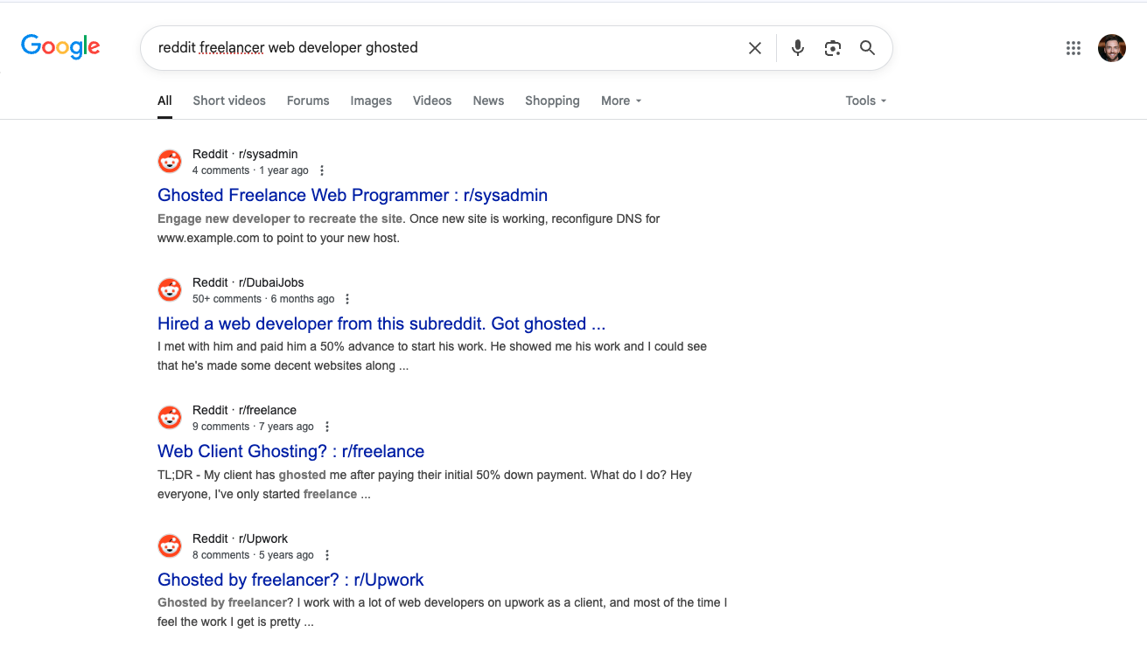This screenshot has width=1147, height=660.
Task: Open your Google account profile avatar
Action: tap(1112, 48)
